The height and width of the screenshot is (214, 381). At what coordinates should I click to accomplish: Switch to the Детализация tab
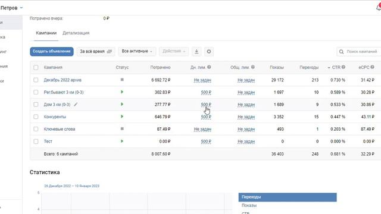[76, 33]
